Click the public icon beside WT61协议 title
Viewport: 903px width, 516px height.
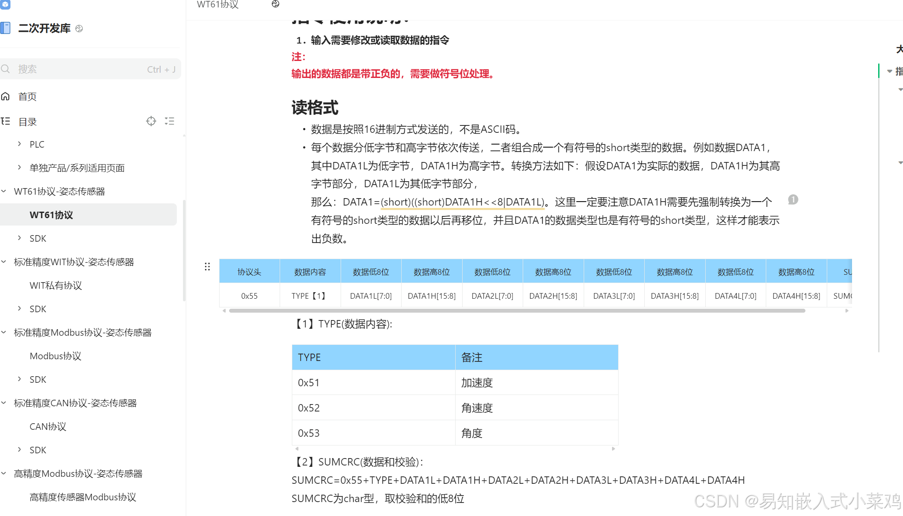point(275,4)
